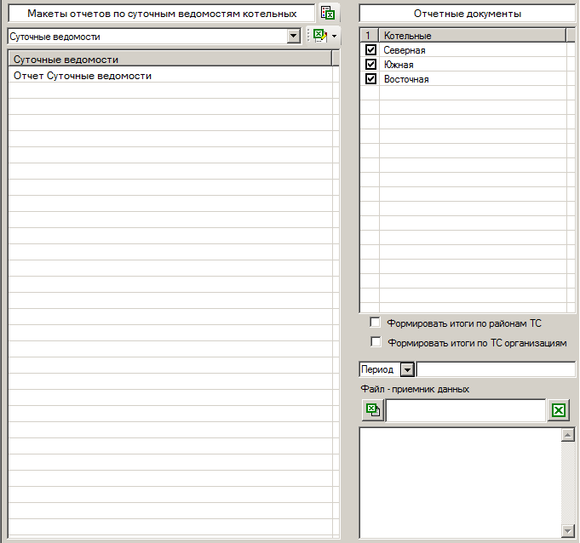Click the log area's scroll up arrow
The image size is (580, 543).
pyautogui.click(x=568, y=436)
